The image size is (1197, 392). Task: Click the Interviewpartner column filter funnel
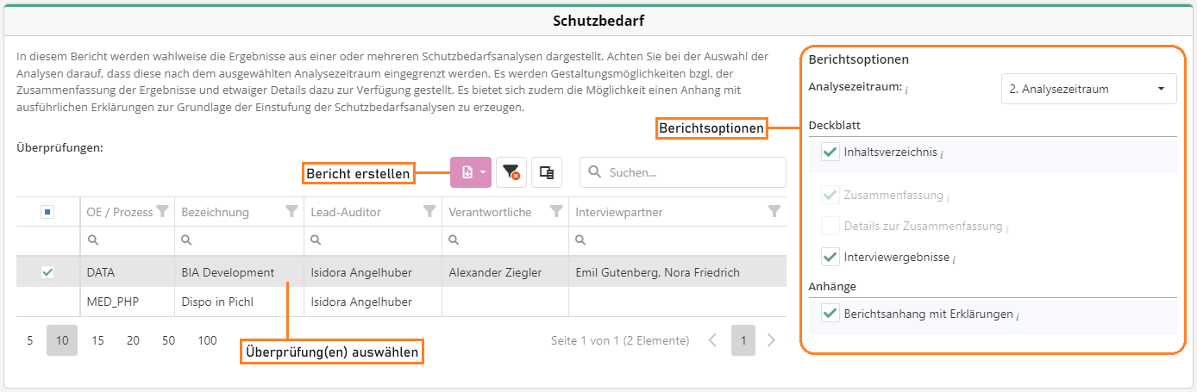[x=774, y=212]
